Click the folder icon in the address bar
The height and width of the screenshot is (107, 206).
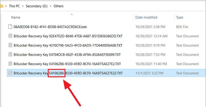[x=2, y=6]
